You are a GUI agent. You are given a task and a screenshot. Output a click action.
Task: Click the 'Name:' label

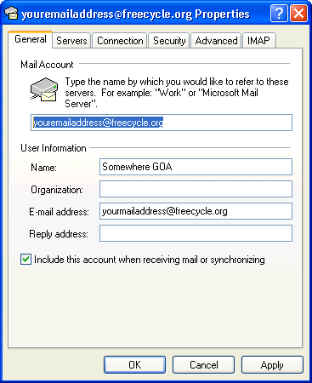43,168
